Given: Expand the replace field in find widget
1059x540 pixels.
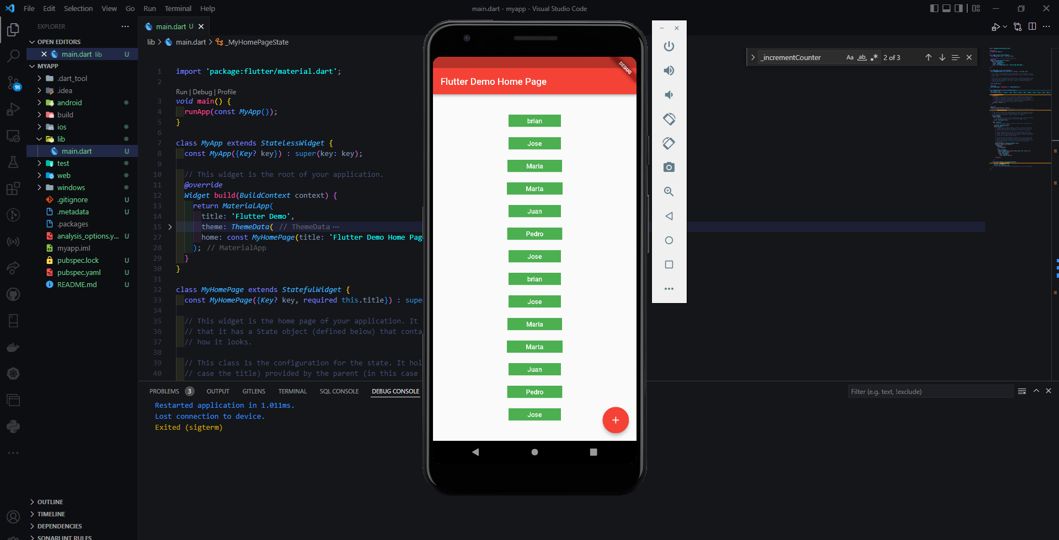Looking at the screenshot, I should click(x=753, y=57).
